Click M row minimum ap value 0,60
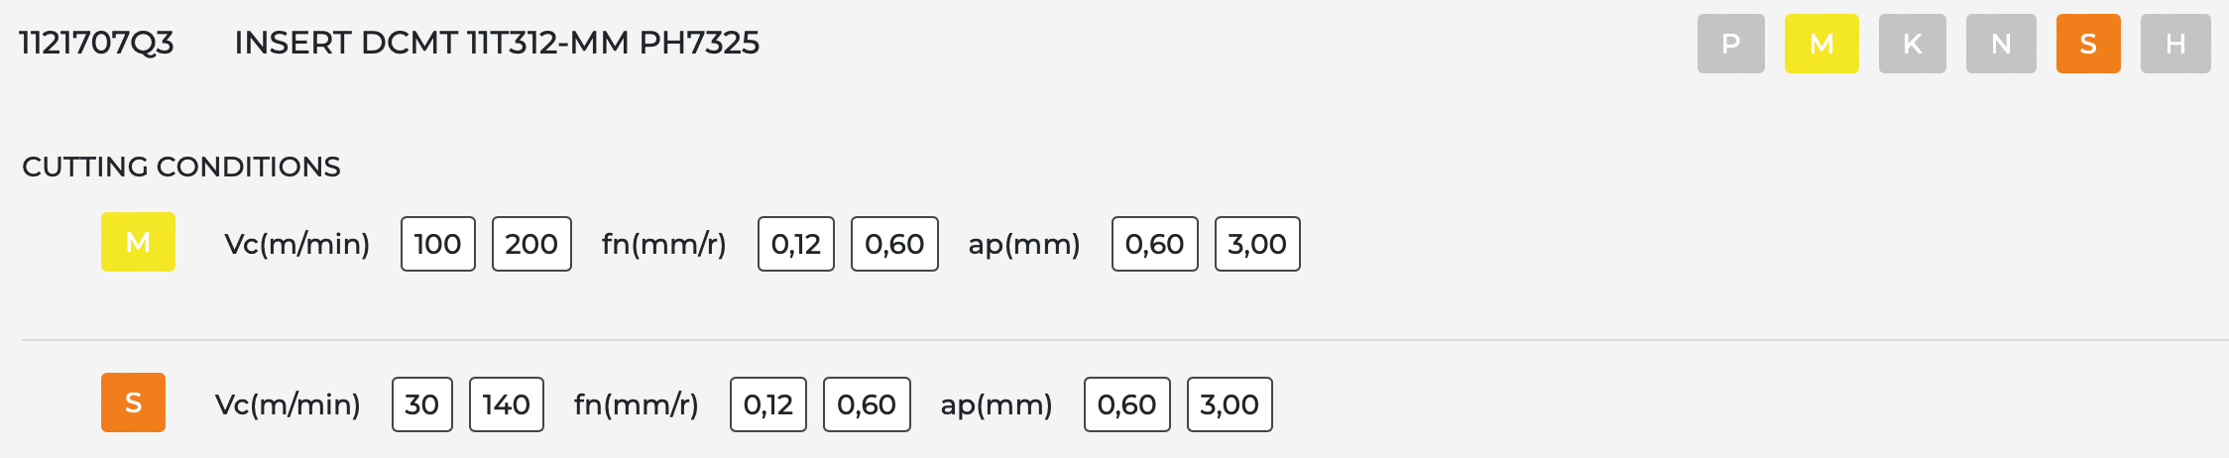Image resolution: width=2229 pixels, height=458 pixels. coord(1154,244)
